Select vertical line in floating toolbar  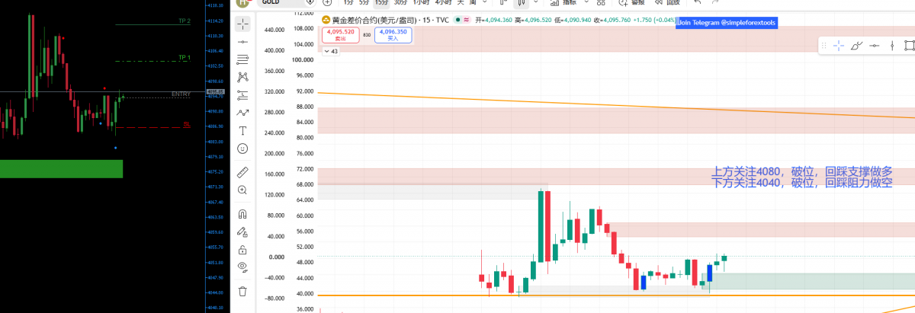892,46
